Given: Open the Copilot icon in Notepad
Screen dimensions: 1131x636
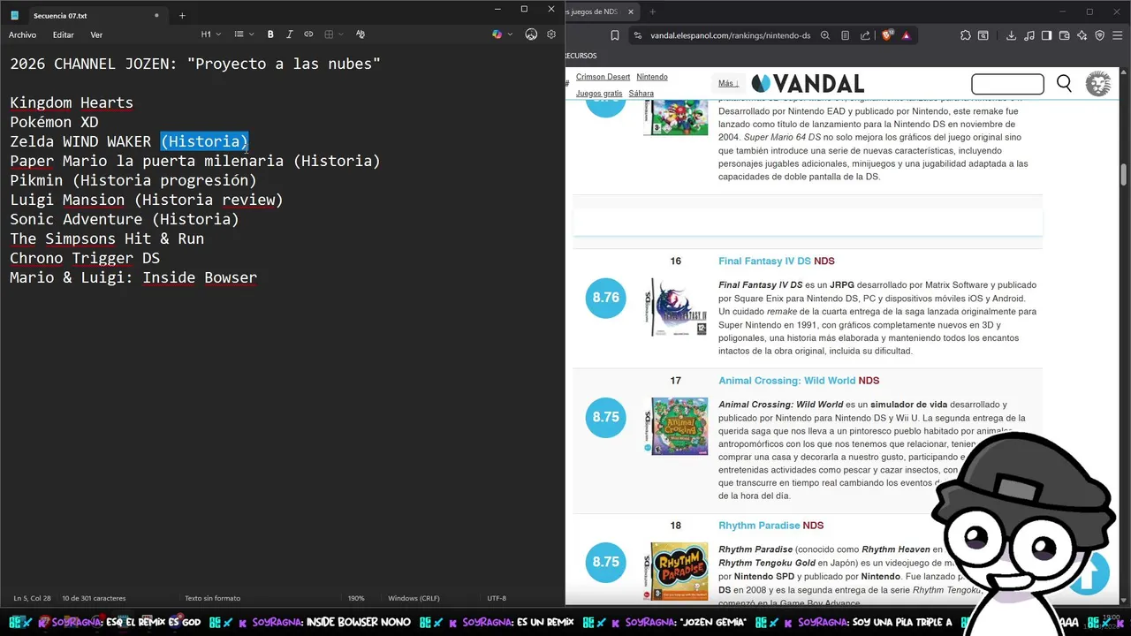Looking at the screenshot, I should (x=497, y=34).
